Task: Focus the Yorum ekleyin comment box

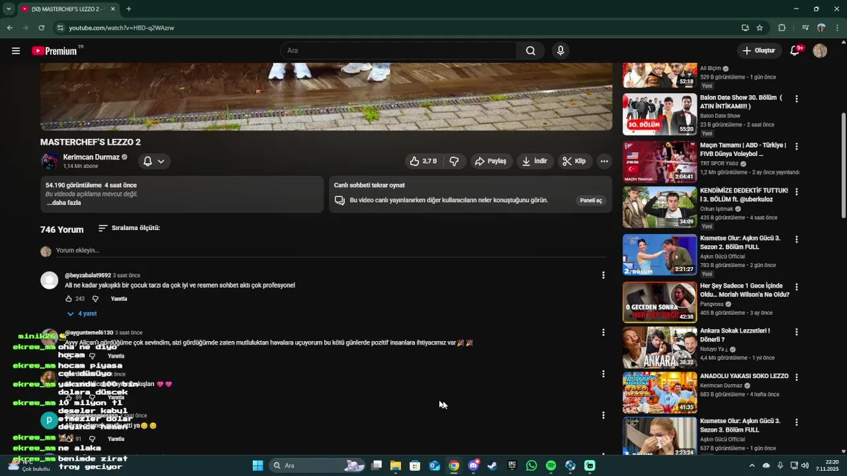Action: pyautogui.click(x=330, y=251)
